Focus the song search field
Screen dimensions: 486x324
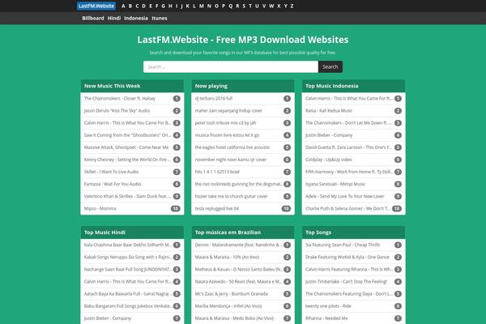click(231, 66)
